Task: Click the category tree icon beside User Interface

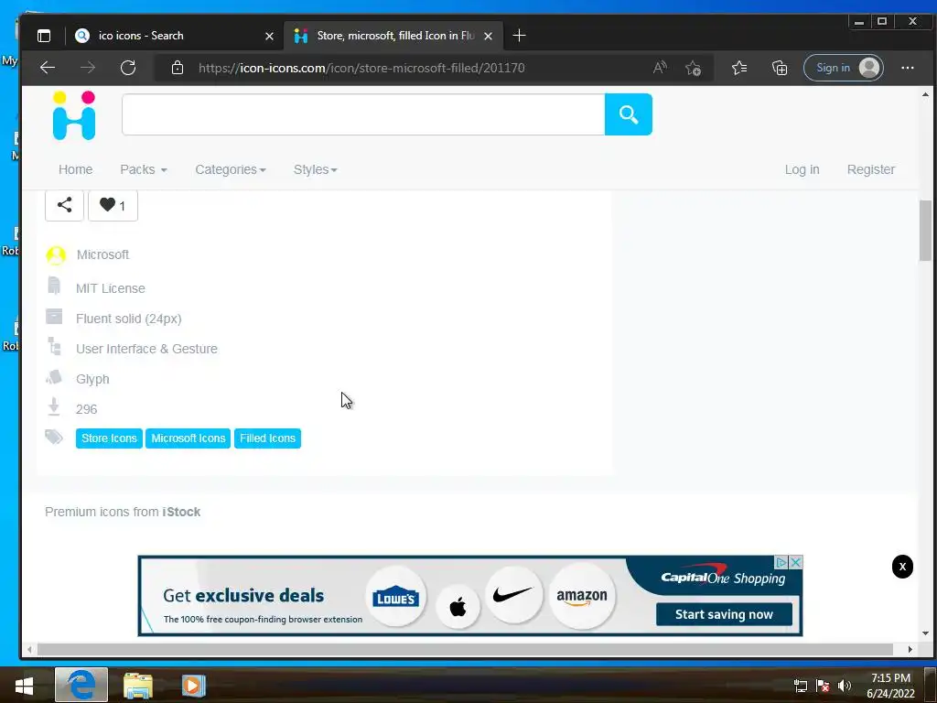Action: pyautogui.click(x=54, y=347)
